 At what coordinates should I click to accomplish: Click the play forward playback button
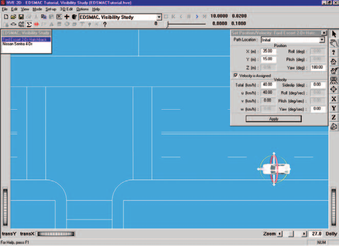(197, 16)
